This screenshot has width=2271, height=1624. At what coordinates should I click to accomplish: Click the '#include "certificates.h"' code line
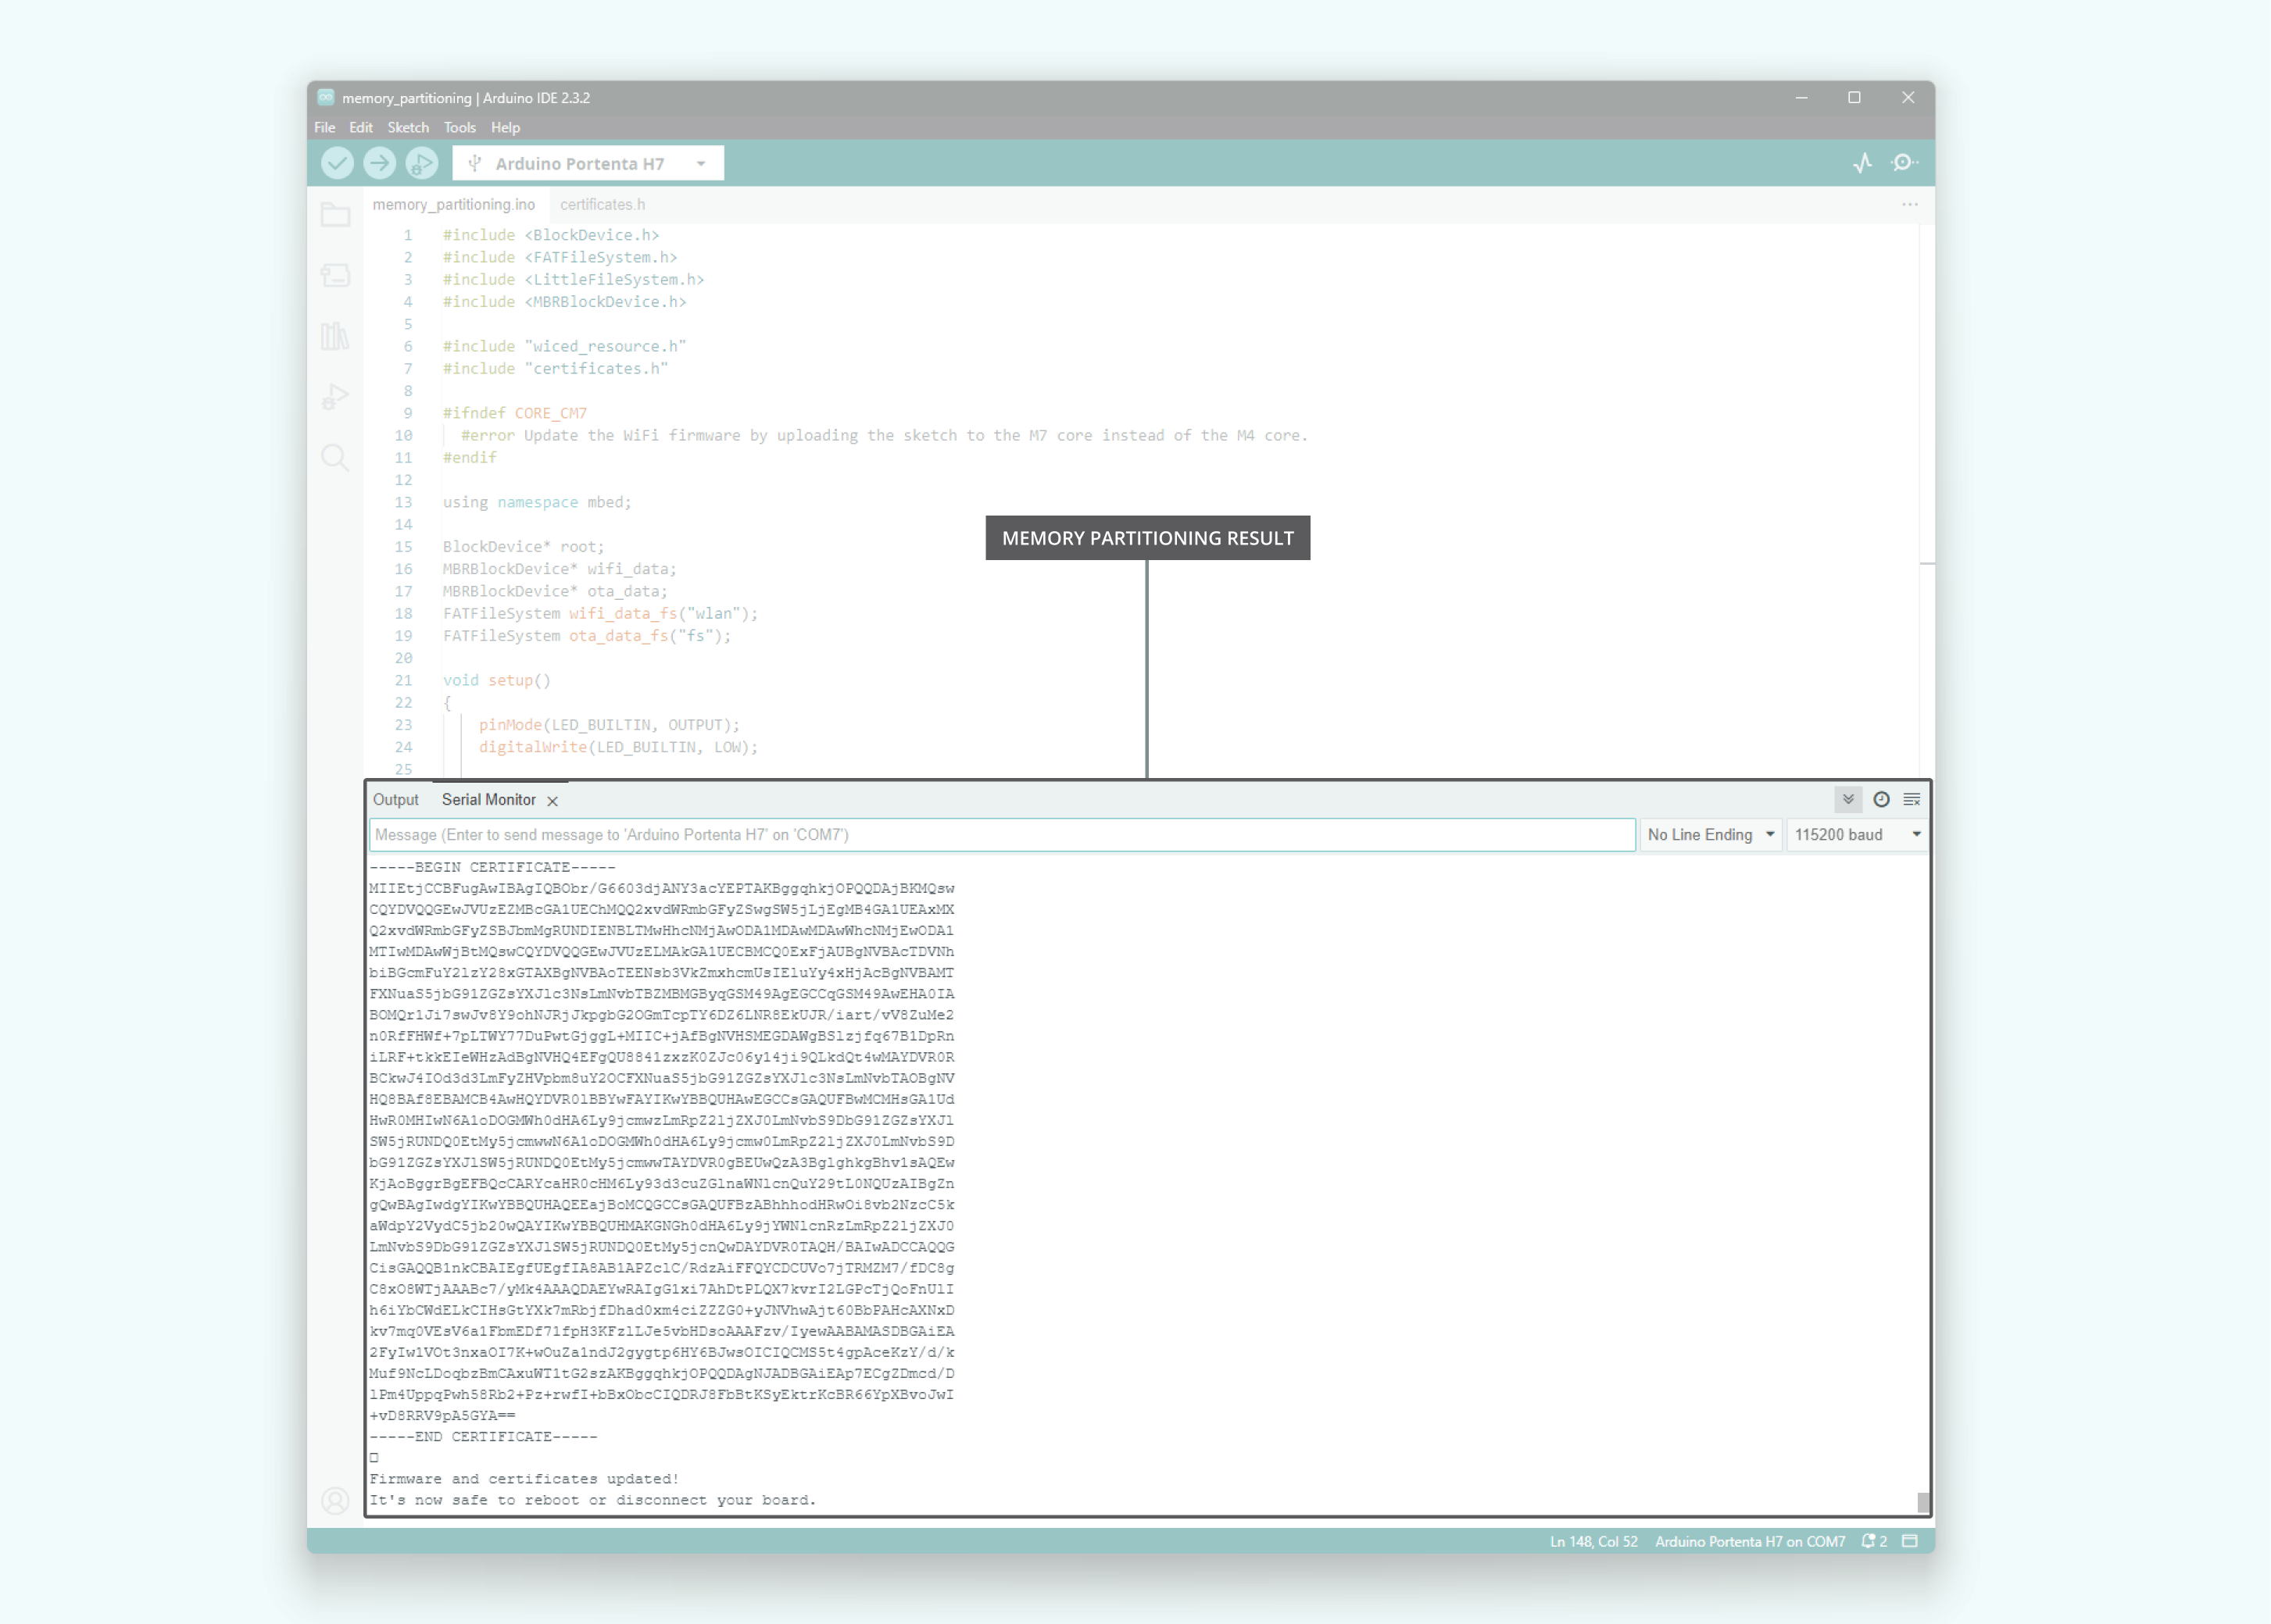click(555, 369)
